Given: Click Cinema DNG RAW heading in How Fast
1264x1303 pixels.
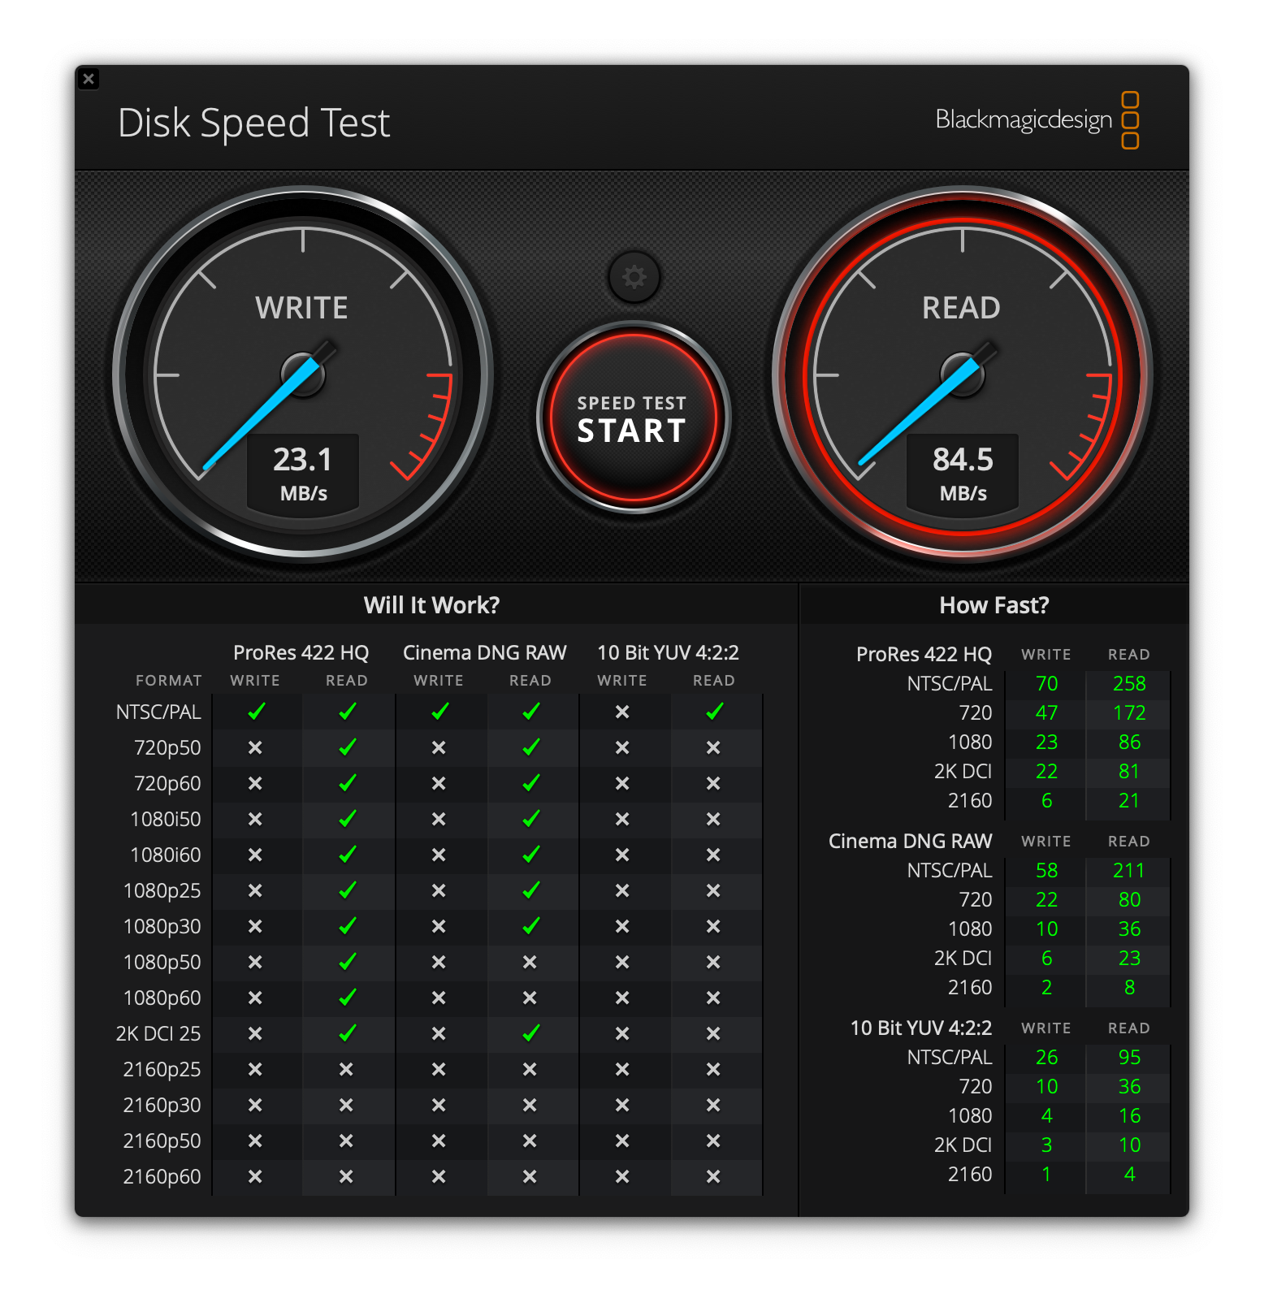Looking at the screenshot, I should [910, 842].
